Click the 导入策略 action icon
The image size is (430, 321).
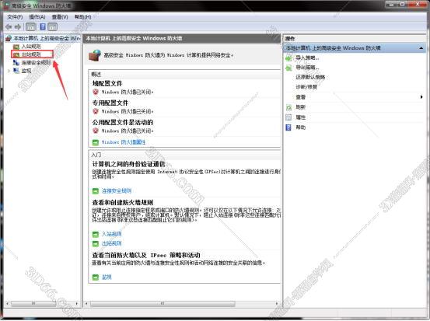pyautogui.click(x=288, y=58)
